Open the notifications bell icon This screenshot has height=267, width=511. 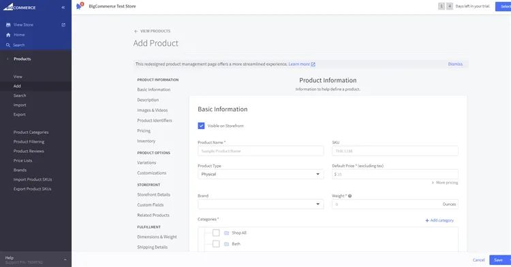point(78,6)
